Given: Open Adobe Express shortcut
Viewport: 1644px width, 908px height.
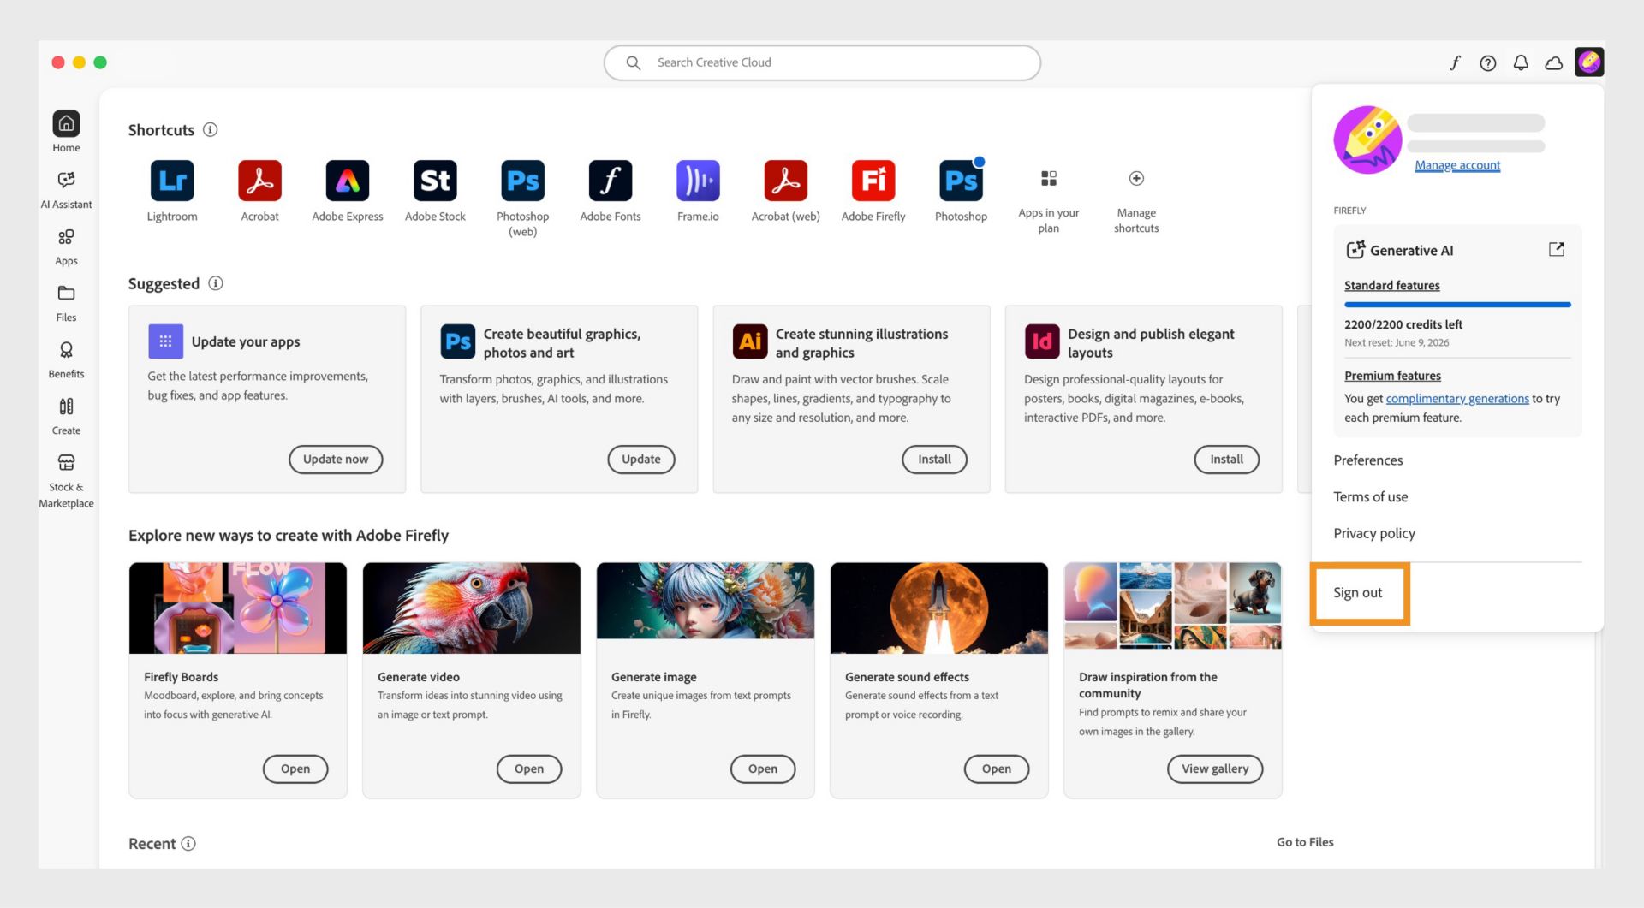Looking at the screenshot, I should tap(348, 181).
